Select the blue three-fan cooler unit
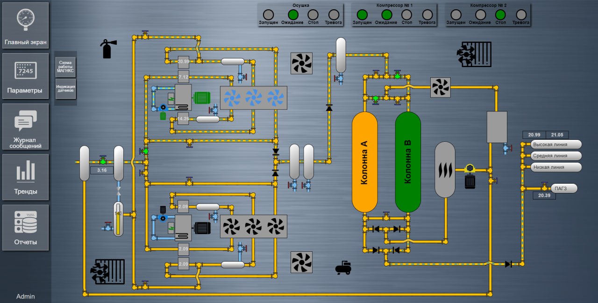This screenshot has height=303, width=598. [x=254, y=98]
